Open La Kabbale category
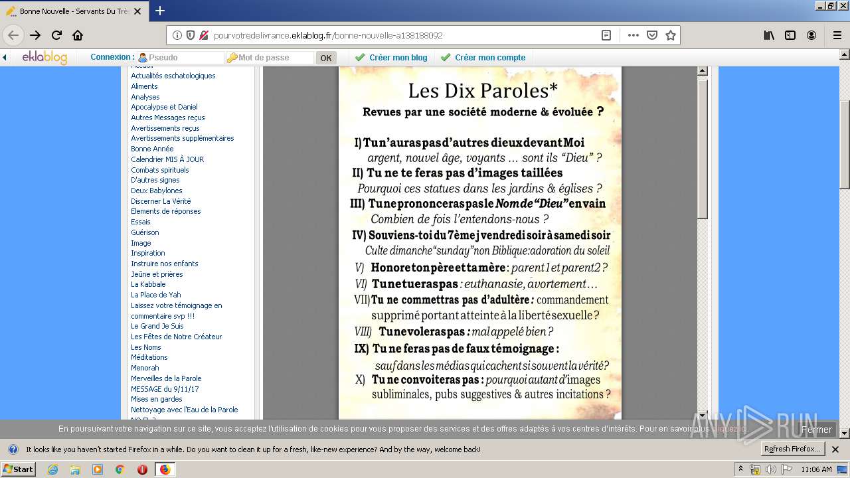Image resolution: width=850 pixels, height=478 pixels. coord(148,284)
